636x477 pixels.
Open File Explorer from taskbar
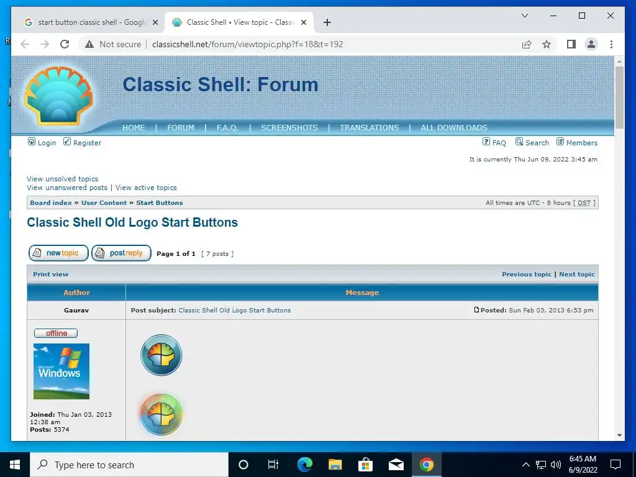(x=335, y=465)
